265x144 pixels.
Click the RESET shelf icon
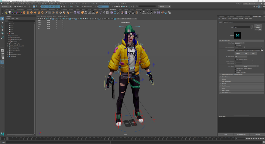pos(119,12)
